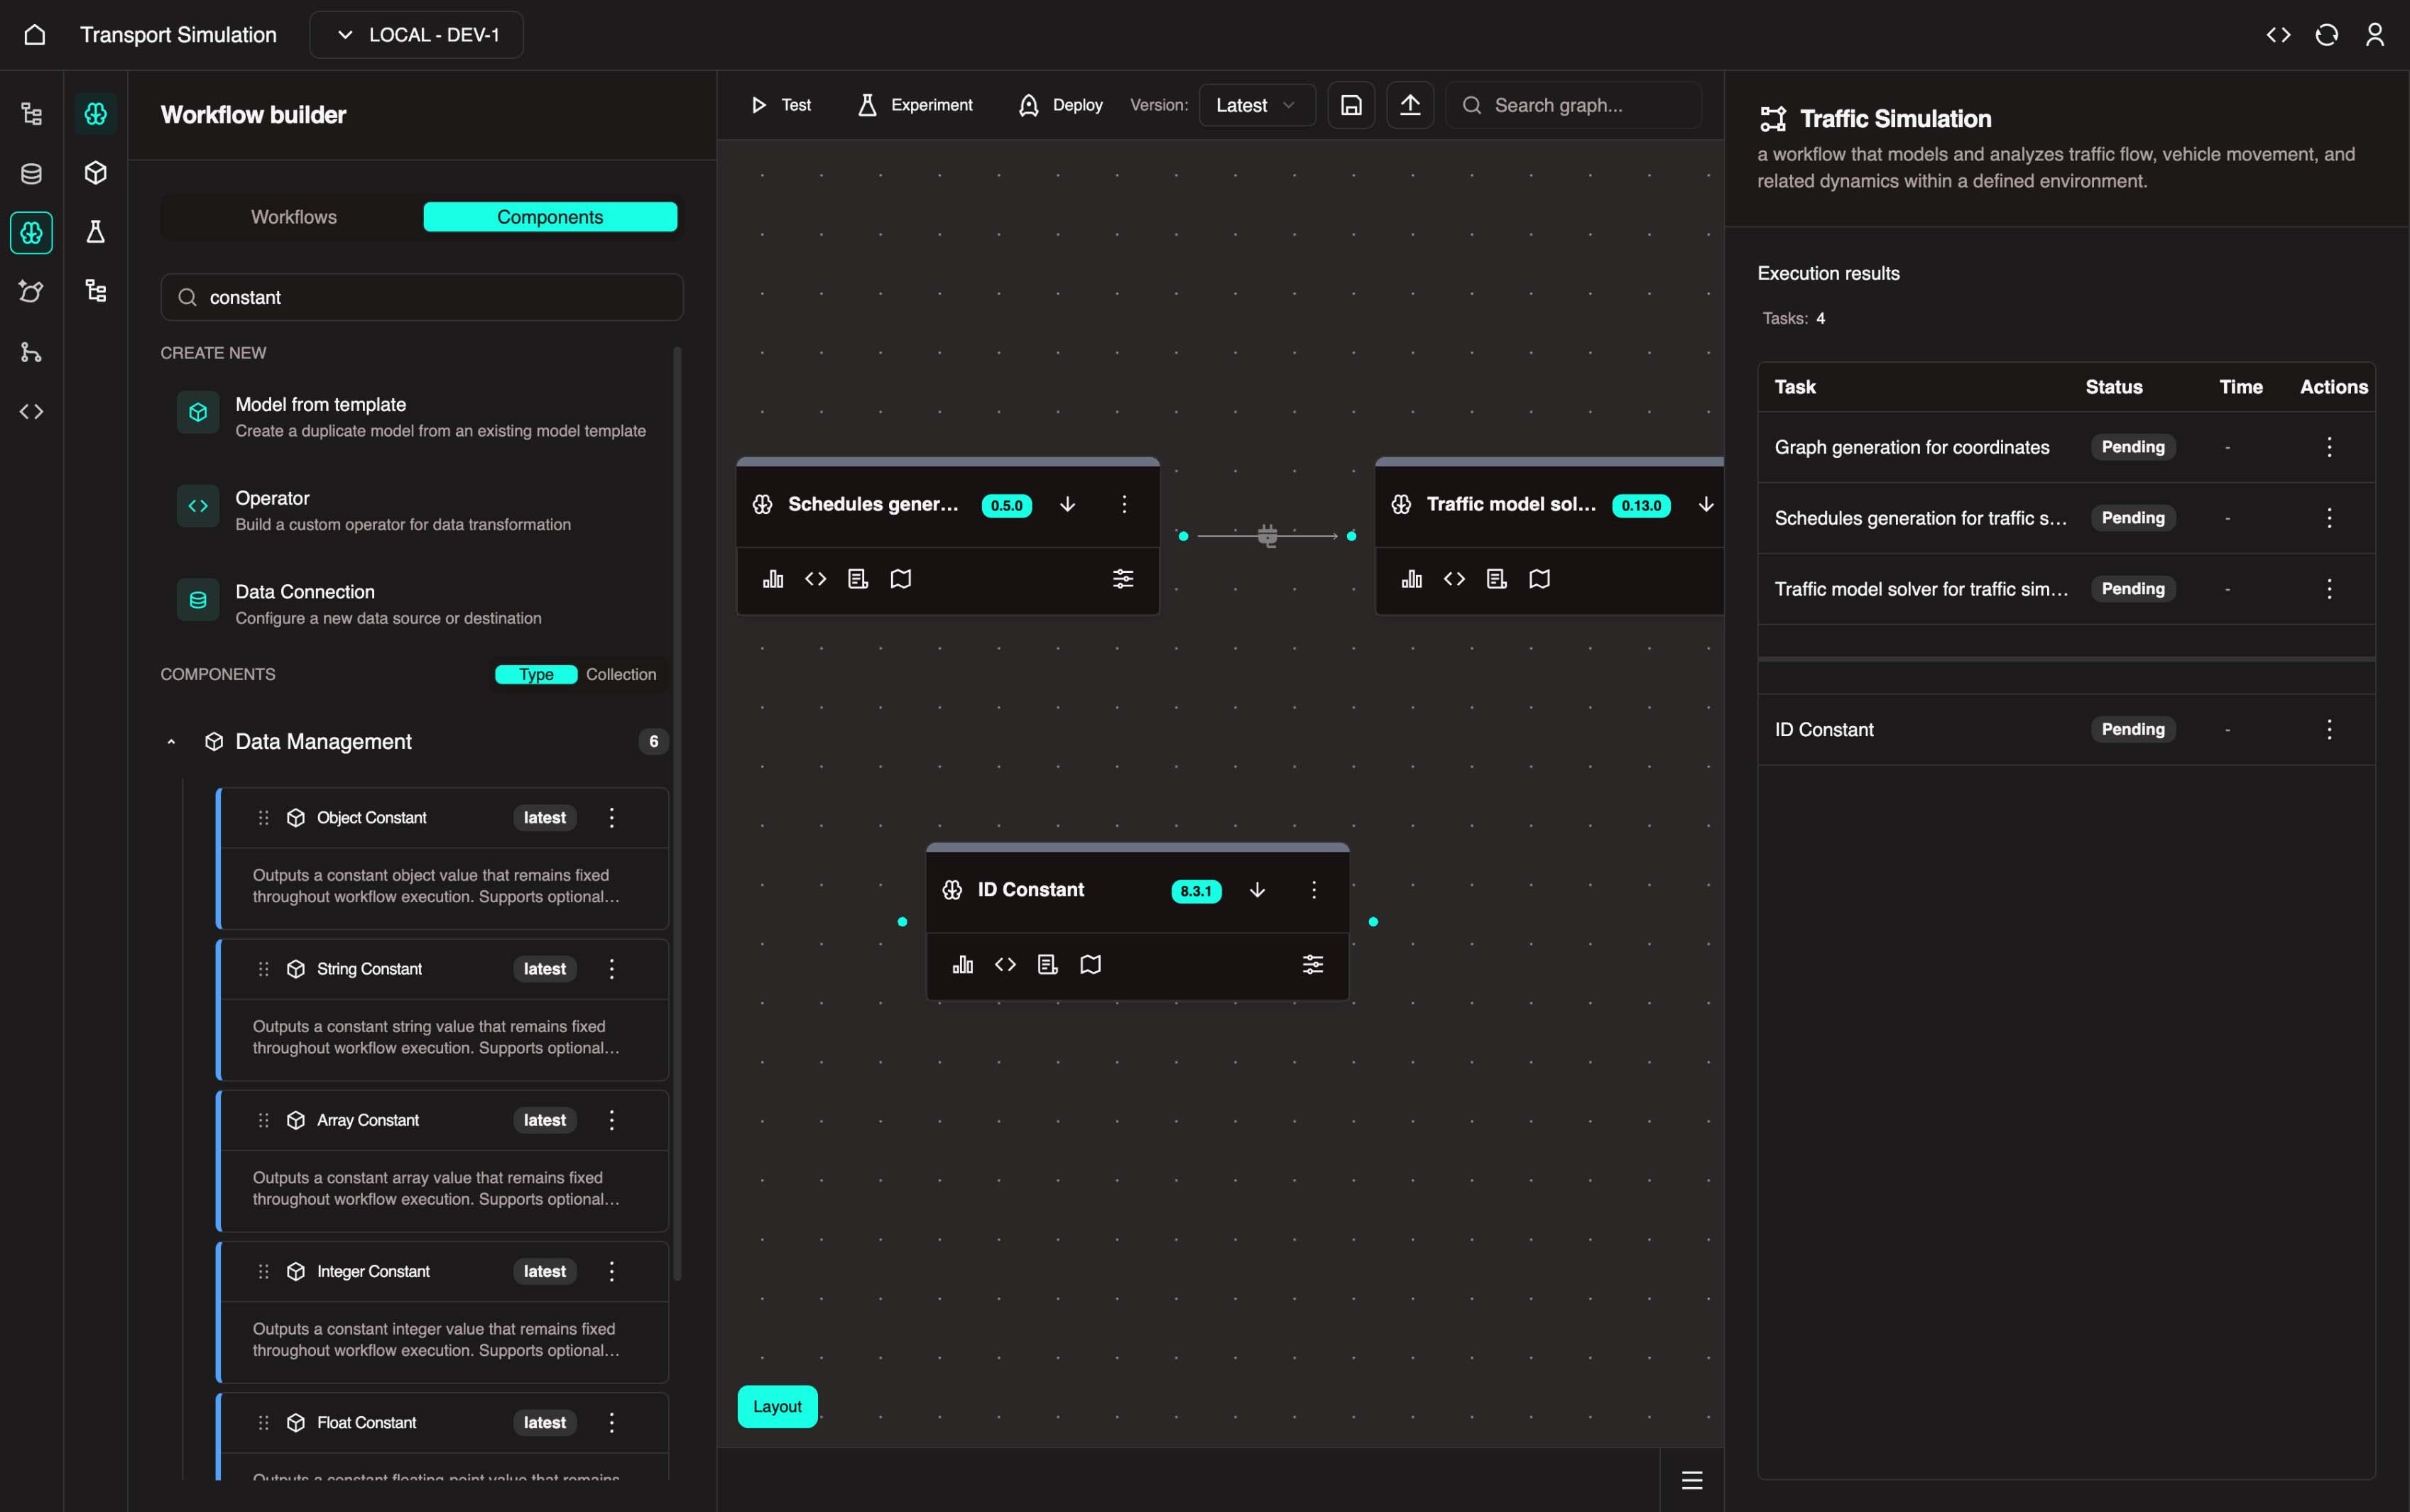Open the database icon in left rail
This screenshot has width=2410, height=1512.
click(31, 173)
